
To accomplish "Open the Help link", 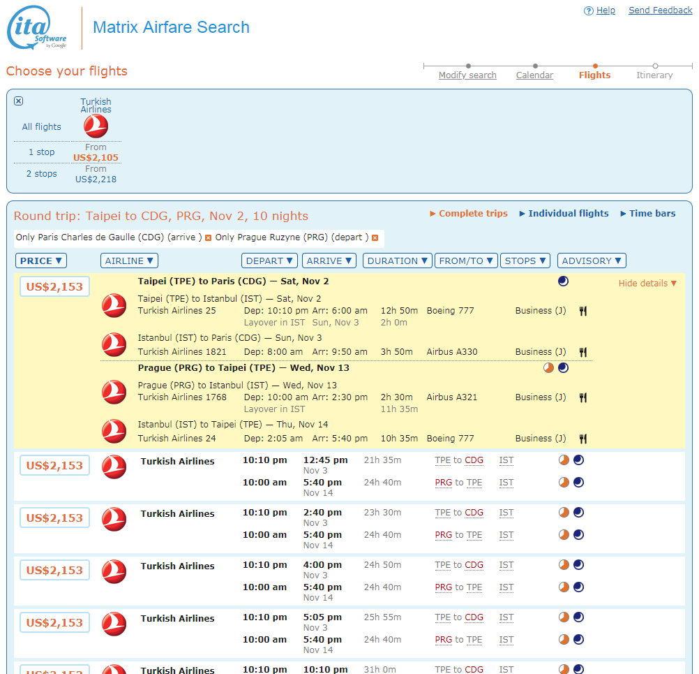I will (606, 10).
